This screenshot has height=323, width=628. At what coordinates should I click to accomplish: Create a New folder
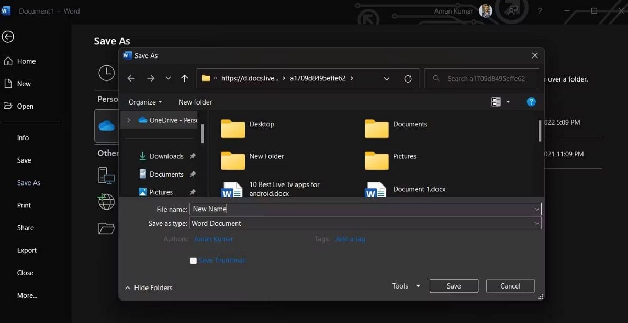point(195,102)
